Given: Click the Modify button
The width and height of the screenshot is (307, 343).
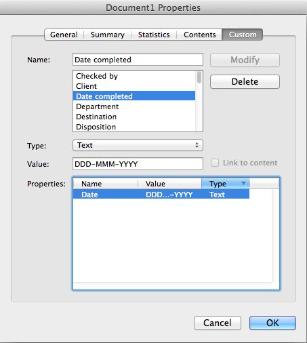Looking at the screenshot, I should tap(245, 60).
